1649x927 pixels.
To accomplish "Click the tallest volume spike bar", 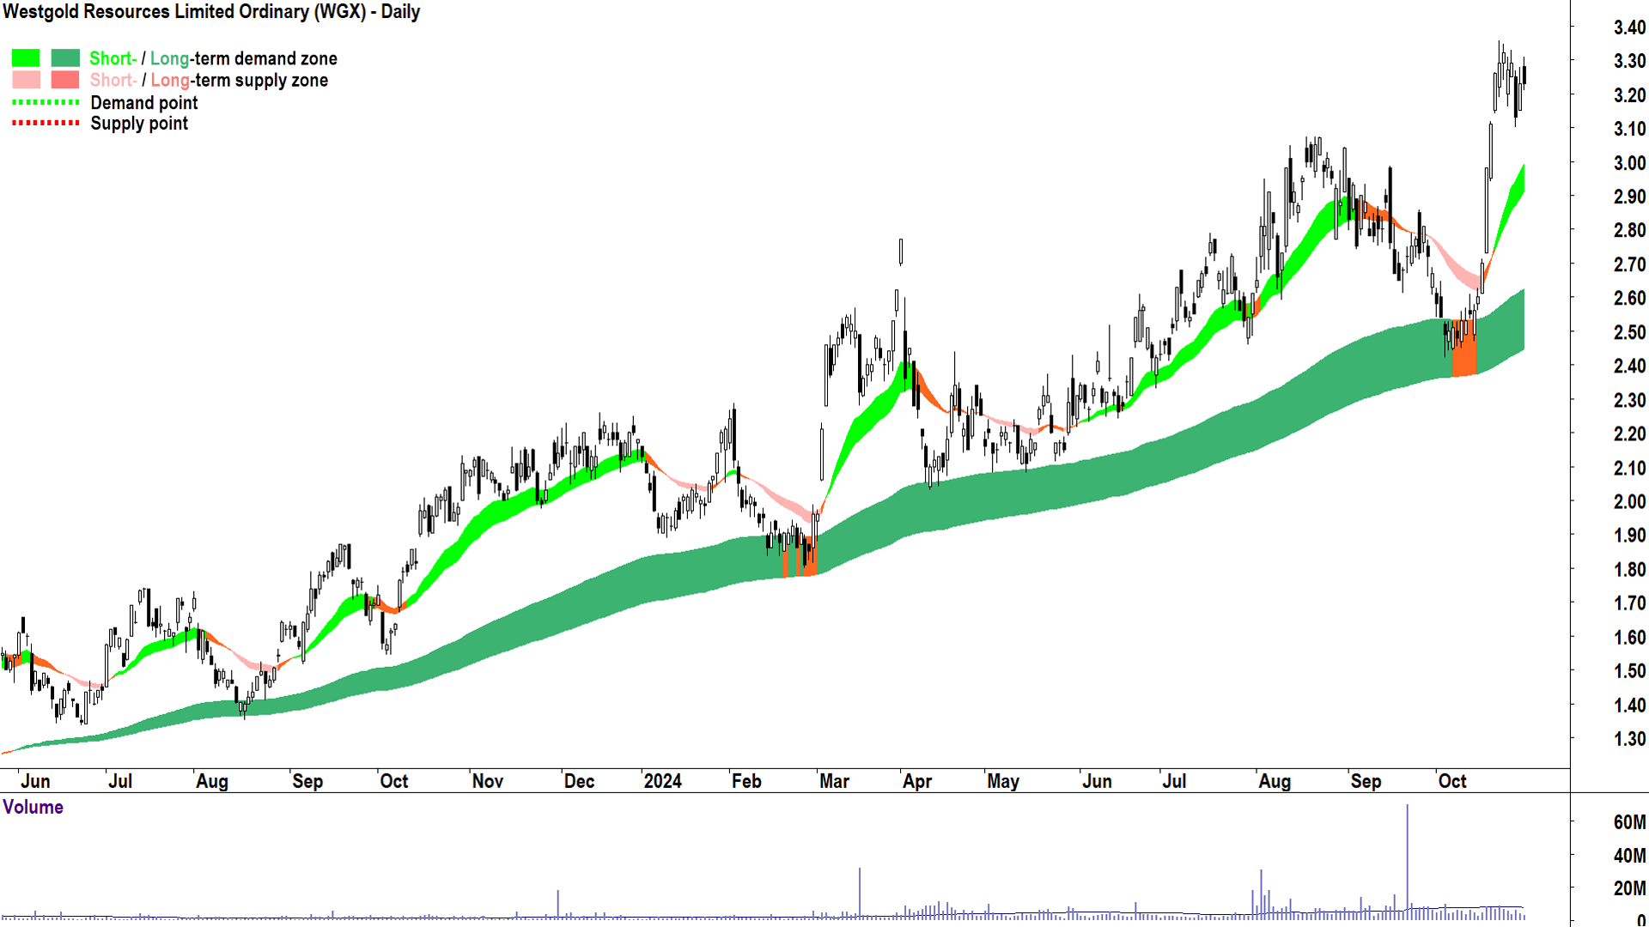I will click(x=1407, y=858).
